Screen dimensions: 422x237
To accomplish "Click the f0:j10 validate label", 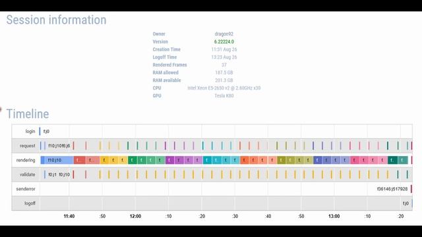I will [65, 174].
